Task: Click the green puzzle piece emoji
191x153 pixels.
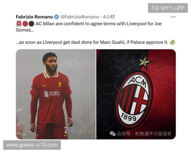Action: 173,42
